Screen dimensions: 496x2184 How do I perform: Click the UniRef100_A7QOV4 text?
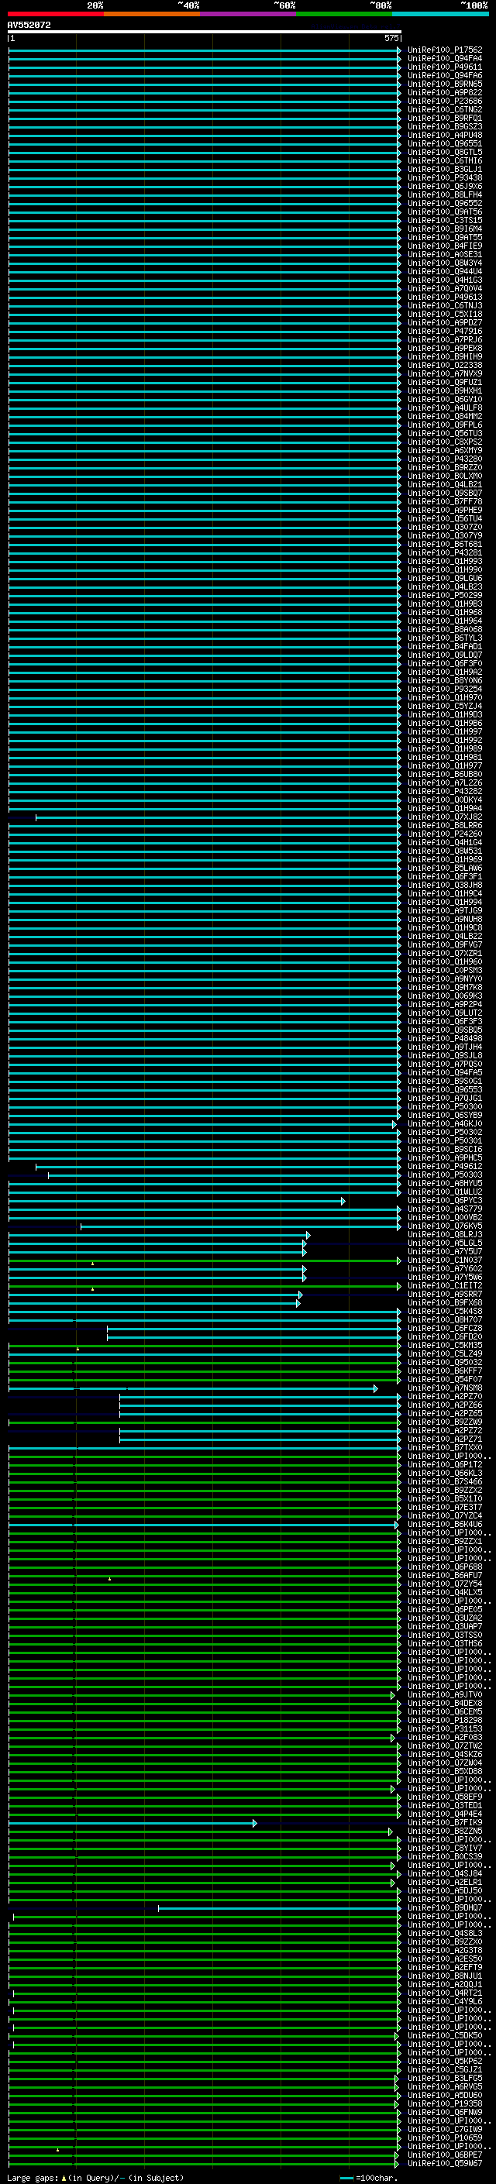point(445,288)
